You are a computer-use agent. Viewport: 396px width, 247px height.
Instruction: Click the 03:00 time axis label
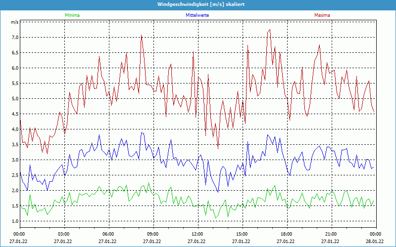63,234
